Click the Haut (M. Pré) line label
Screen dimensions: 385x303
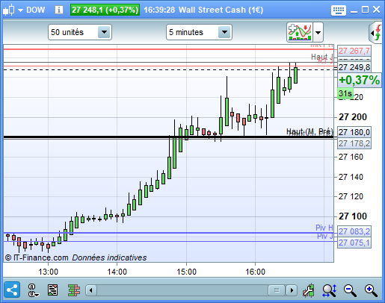coord(309,131)
